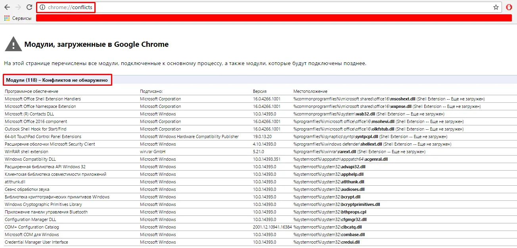Reload the chrome://conflicts page
This screenshot has height=248, width=517.
(29, 7)
